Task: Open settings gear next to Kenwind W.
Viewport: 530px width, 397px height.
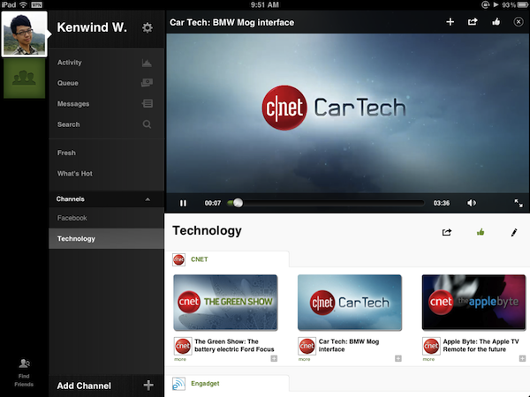Action: click(147, 27)
